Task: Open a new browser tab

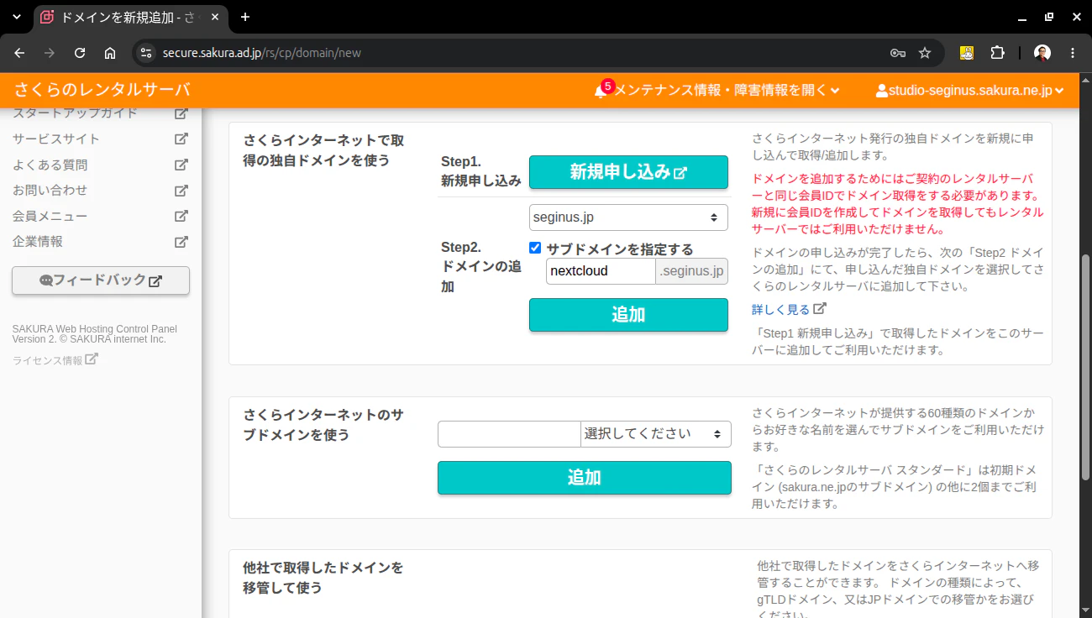Action: point(245,17)
